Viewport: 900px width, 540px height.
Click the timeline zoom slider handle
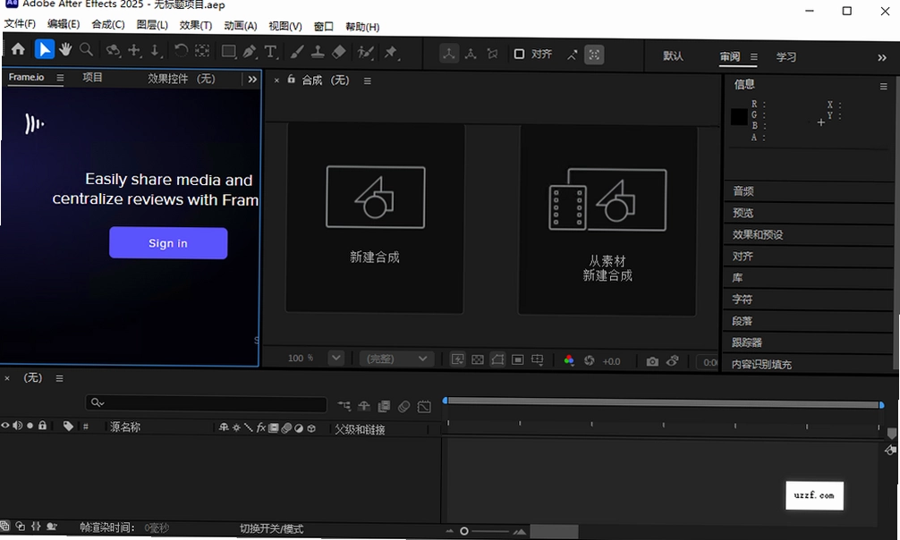coord(463,531)
